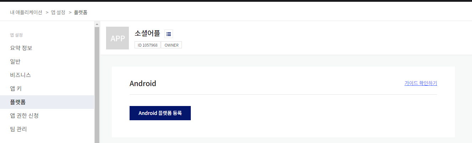Open the app list icon beside 소셜어플
The width and height of the screenshot is (472, 143).
click(x=169, y=34)
